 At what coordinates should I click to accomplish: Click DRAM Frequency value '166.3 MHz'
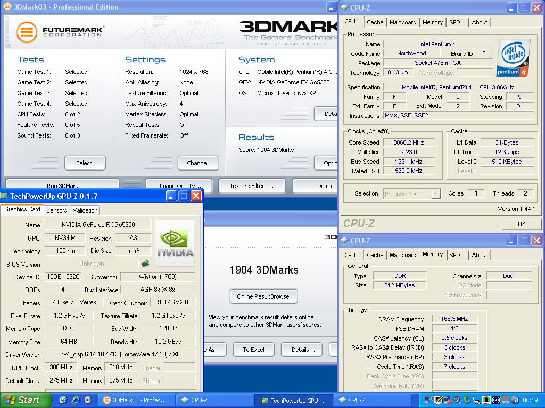click(x=455, y=319)
